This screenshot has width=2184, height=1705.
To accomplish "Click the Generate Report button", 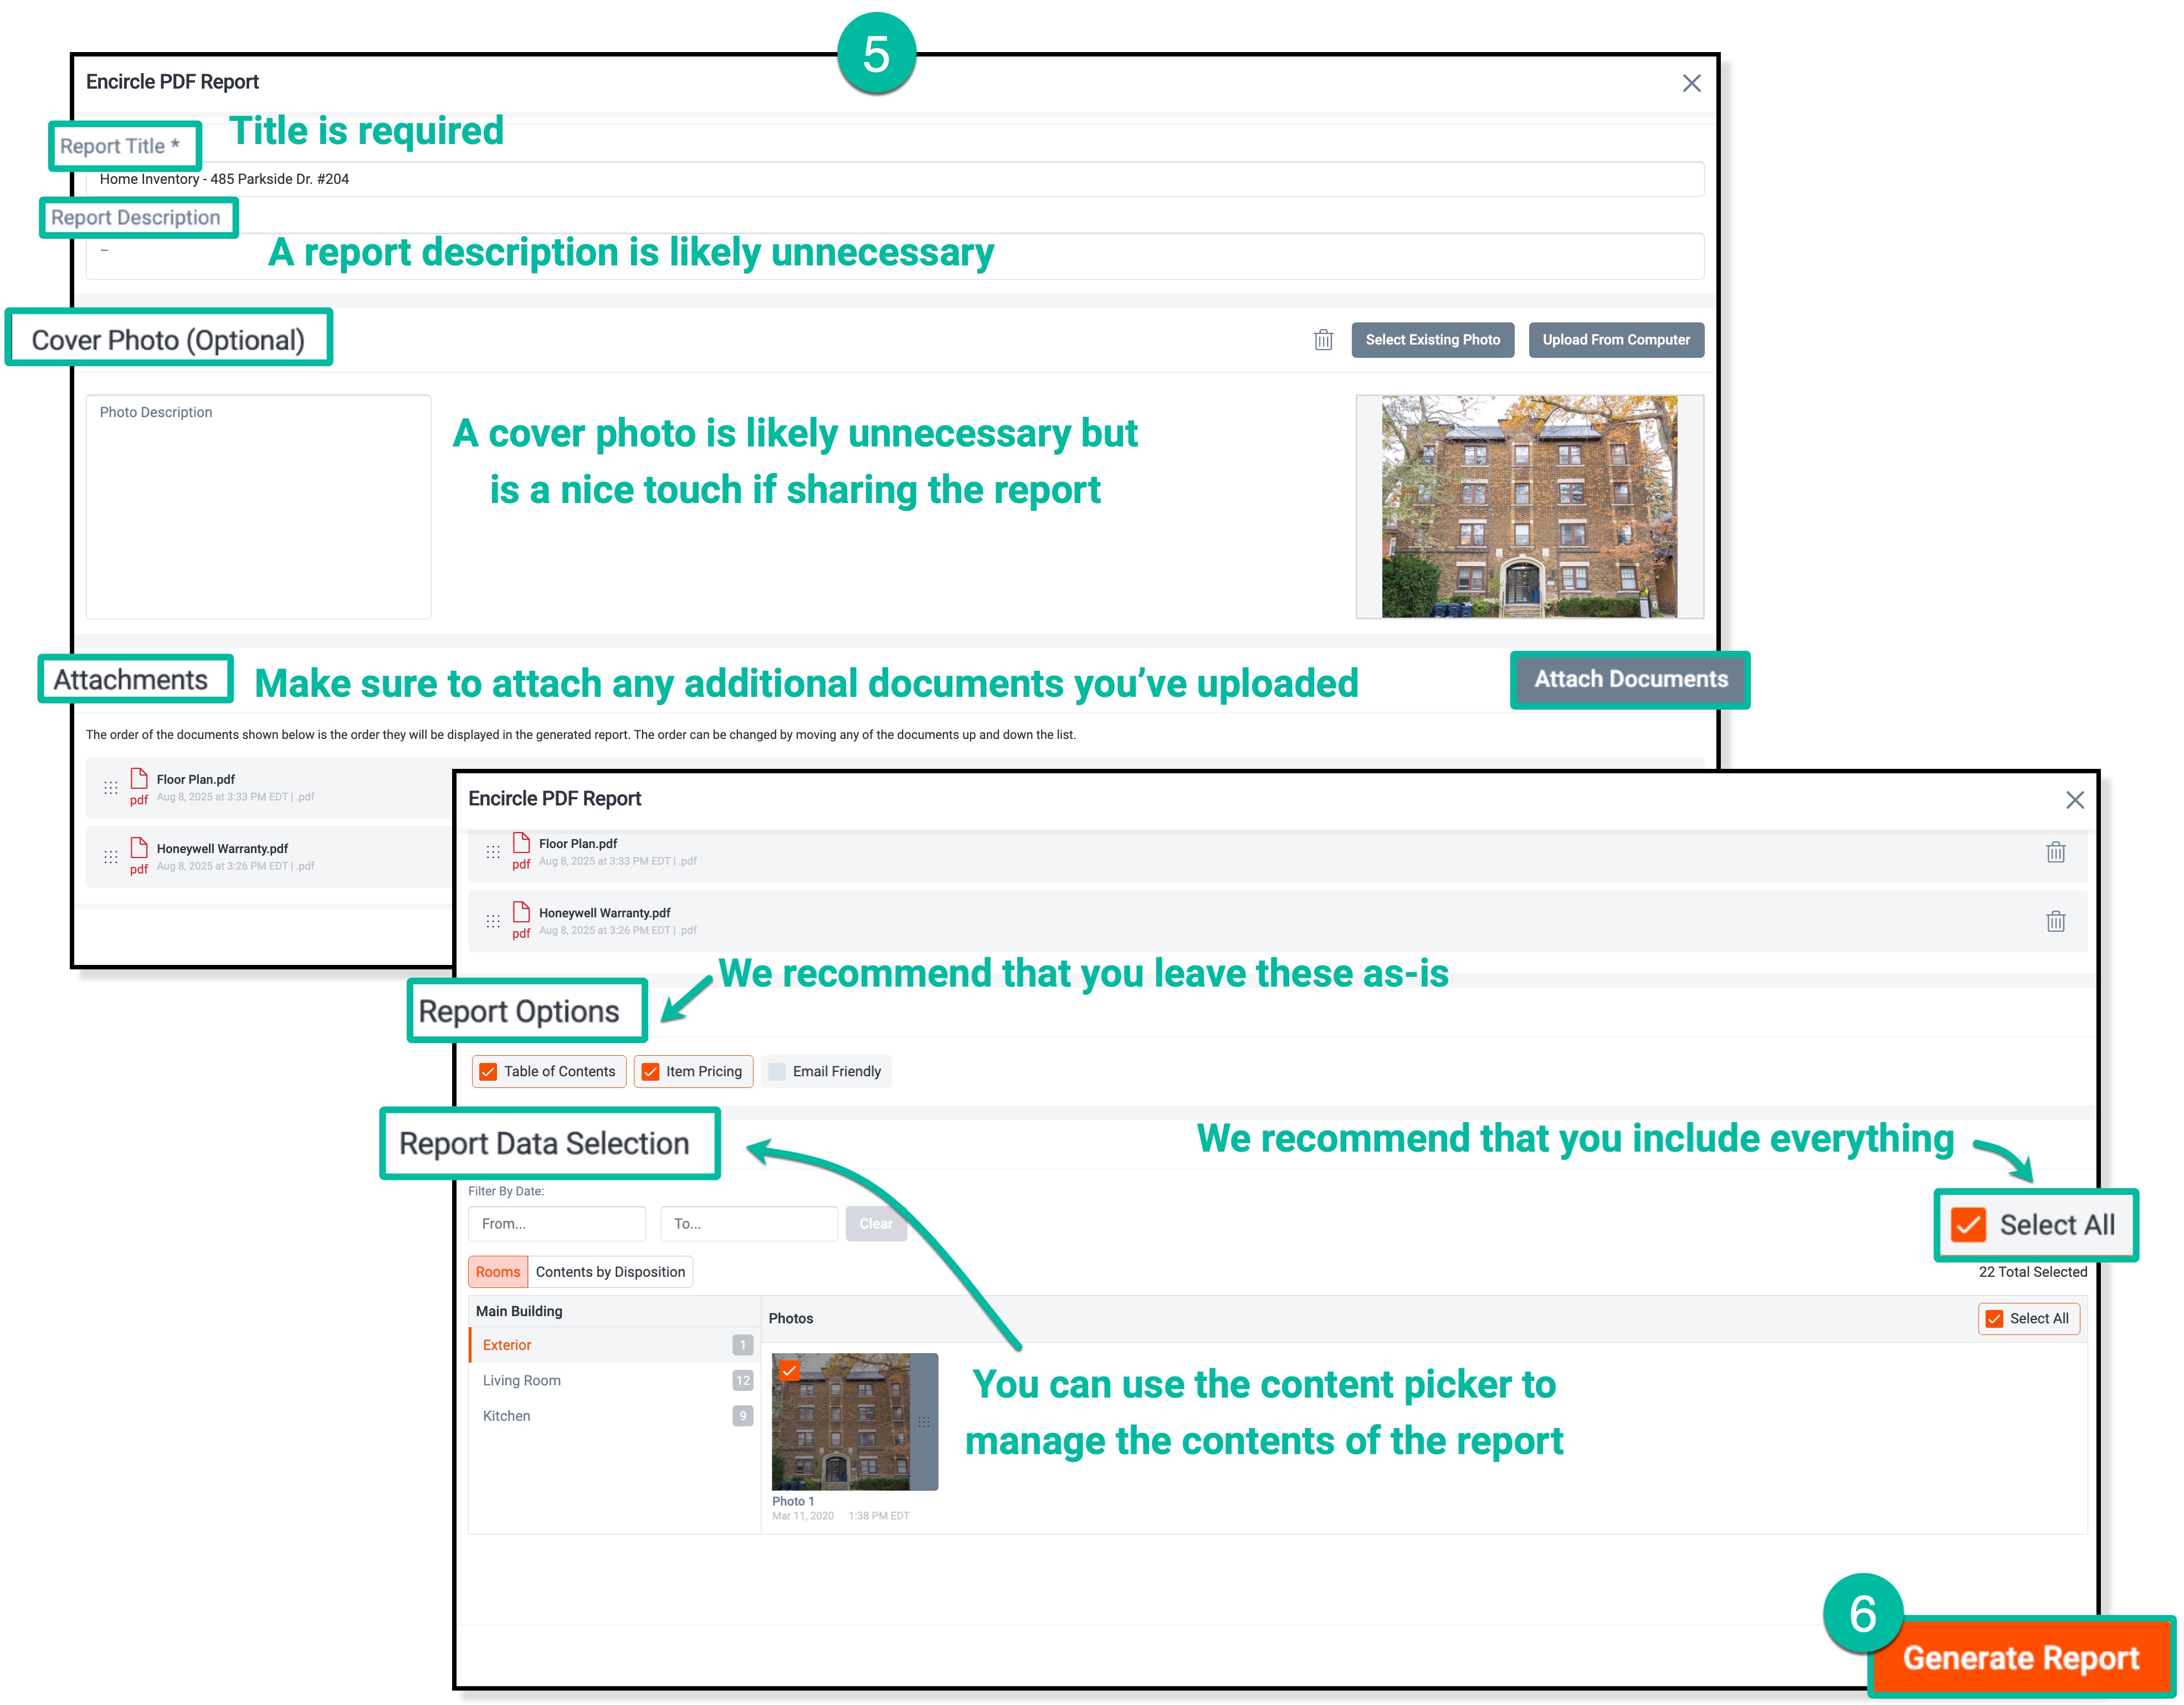I will coord(2020,1657).
